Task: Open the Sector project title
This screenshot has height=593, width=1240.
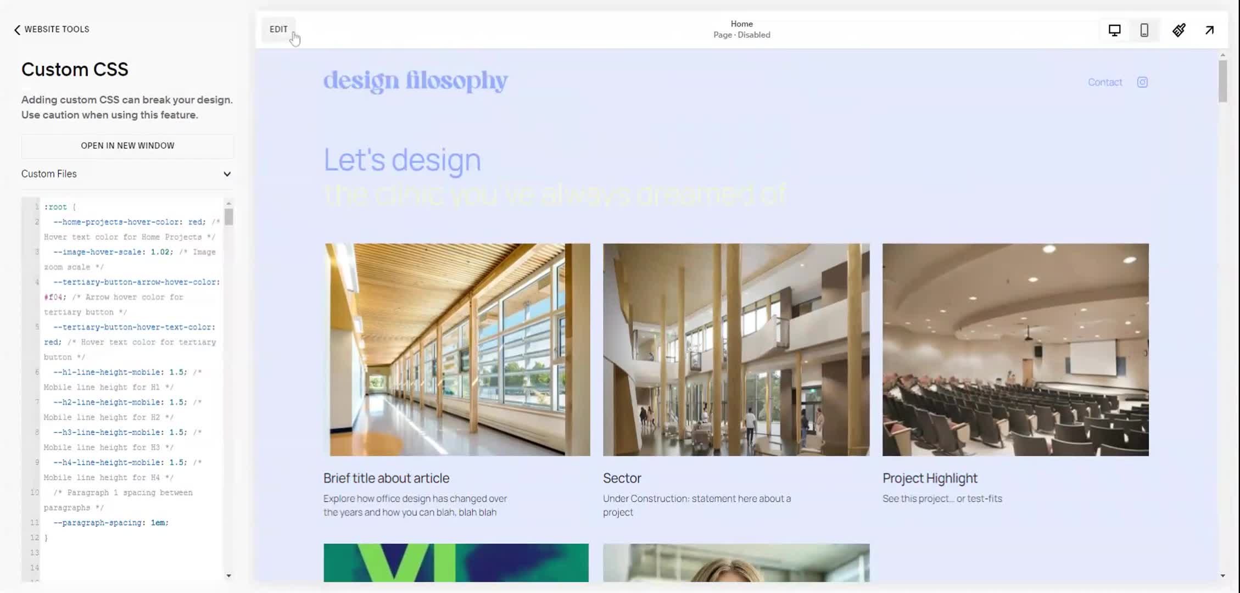Action: 622,478
